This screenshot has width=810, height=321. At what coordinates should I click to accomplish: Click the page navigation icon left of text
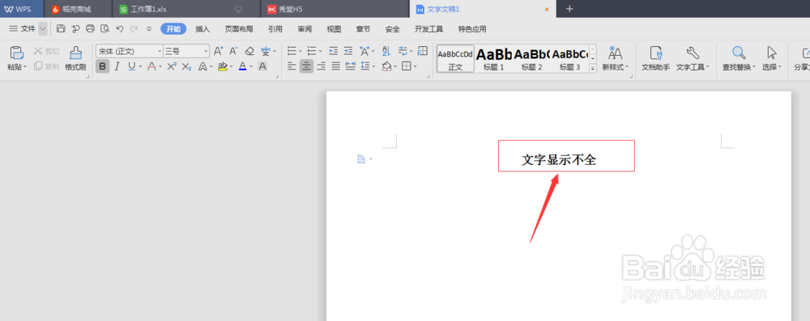tap(361, 159)
